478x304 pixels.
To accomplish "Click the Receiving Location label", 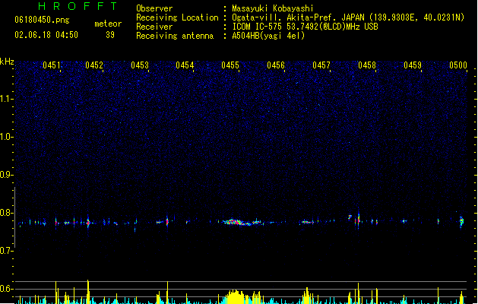I will coord(177,17).
